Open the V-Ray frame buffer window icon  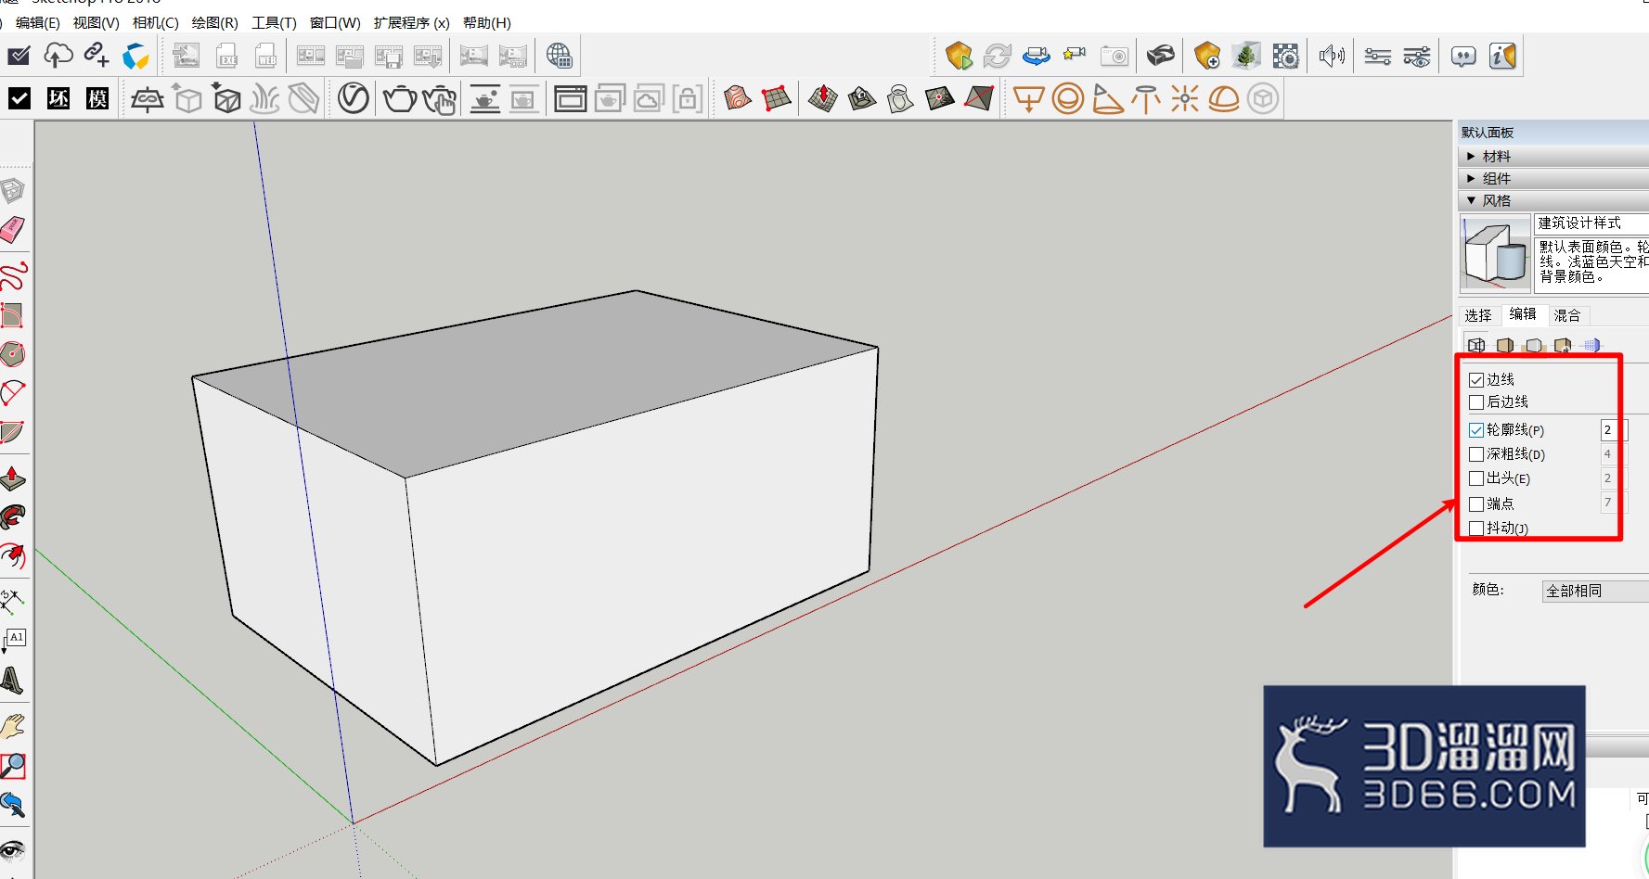tap(570, 98)
